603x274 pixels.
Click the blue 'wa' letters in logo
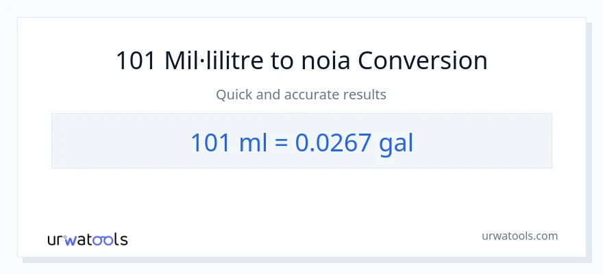tap(82, 239)
